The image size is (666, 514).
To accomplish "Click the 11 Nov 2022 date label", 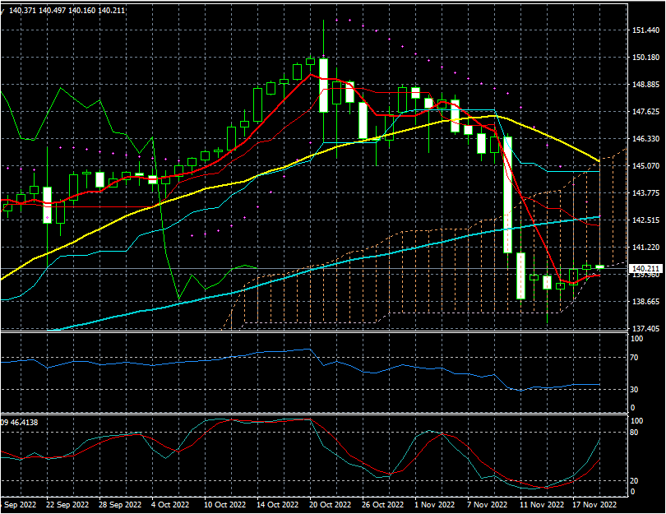I will [x=542, y=505].
